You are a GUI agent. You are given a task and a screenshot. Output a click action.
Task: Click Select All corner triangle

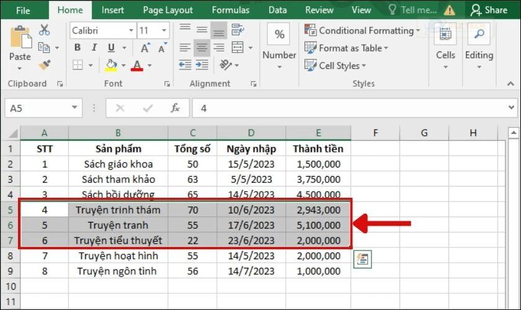coord(12,133)
